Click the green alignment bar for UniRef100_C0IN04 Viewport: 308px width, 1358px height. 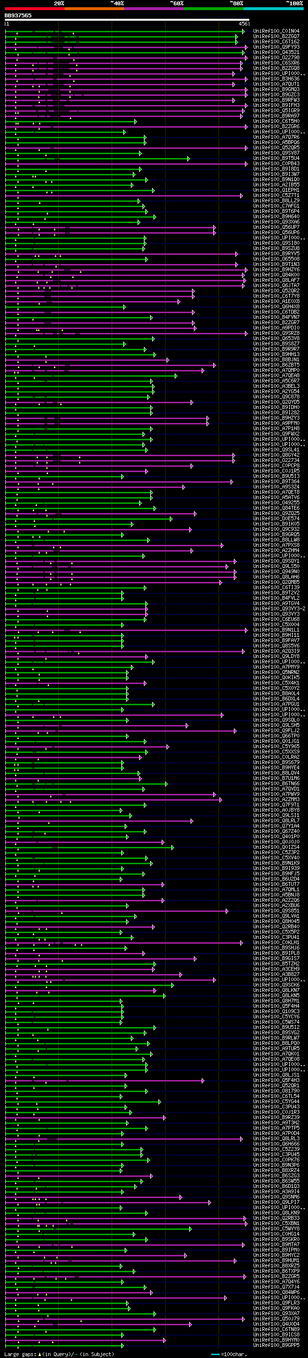pyautogui.click(x=125, y=32)
